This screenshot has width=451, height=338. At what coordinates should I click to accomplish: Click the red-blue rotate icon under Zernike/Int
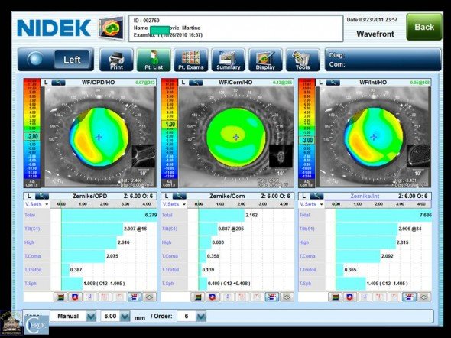(350, 297)
